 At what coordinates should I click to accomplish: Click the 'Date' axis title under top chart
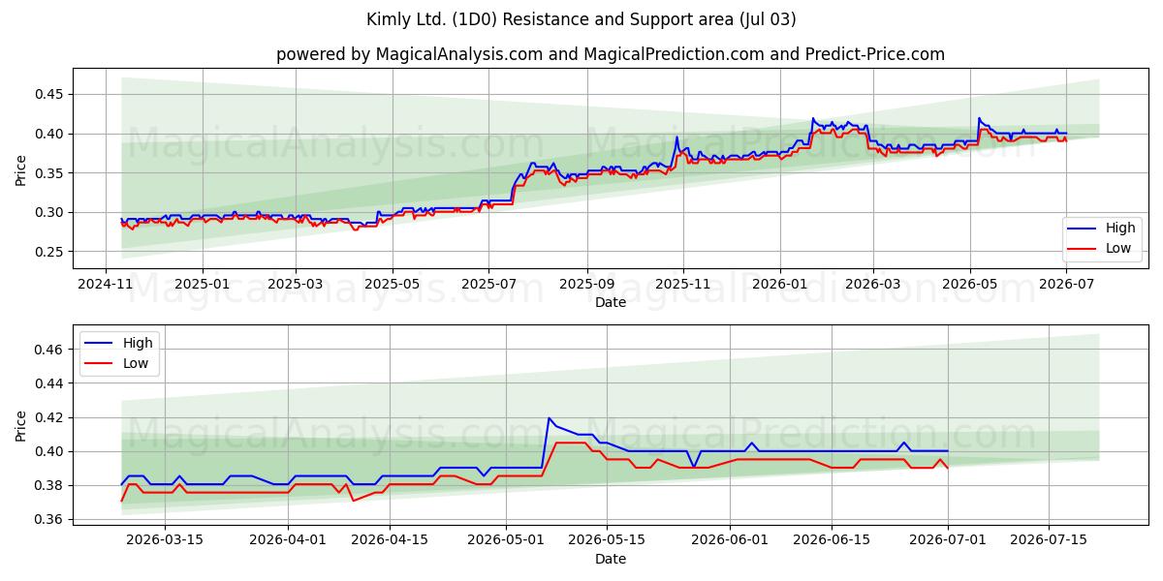coord(611,302)
